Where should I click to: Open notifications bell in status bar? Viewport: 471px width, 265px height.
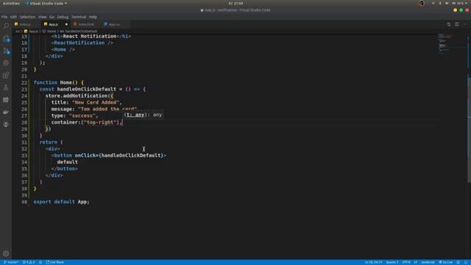[466, 262]
